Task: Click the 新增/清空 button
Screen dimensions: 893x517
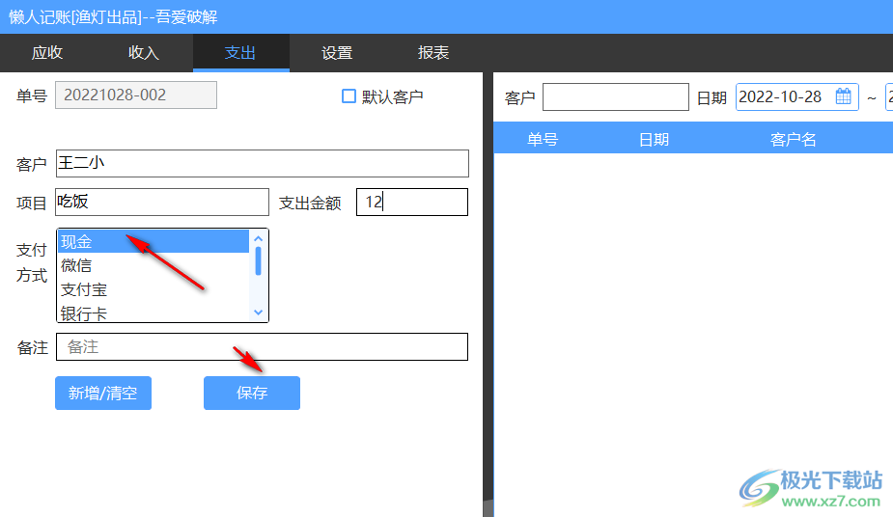Action: (x=103, y=393)
